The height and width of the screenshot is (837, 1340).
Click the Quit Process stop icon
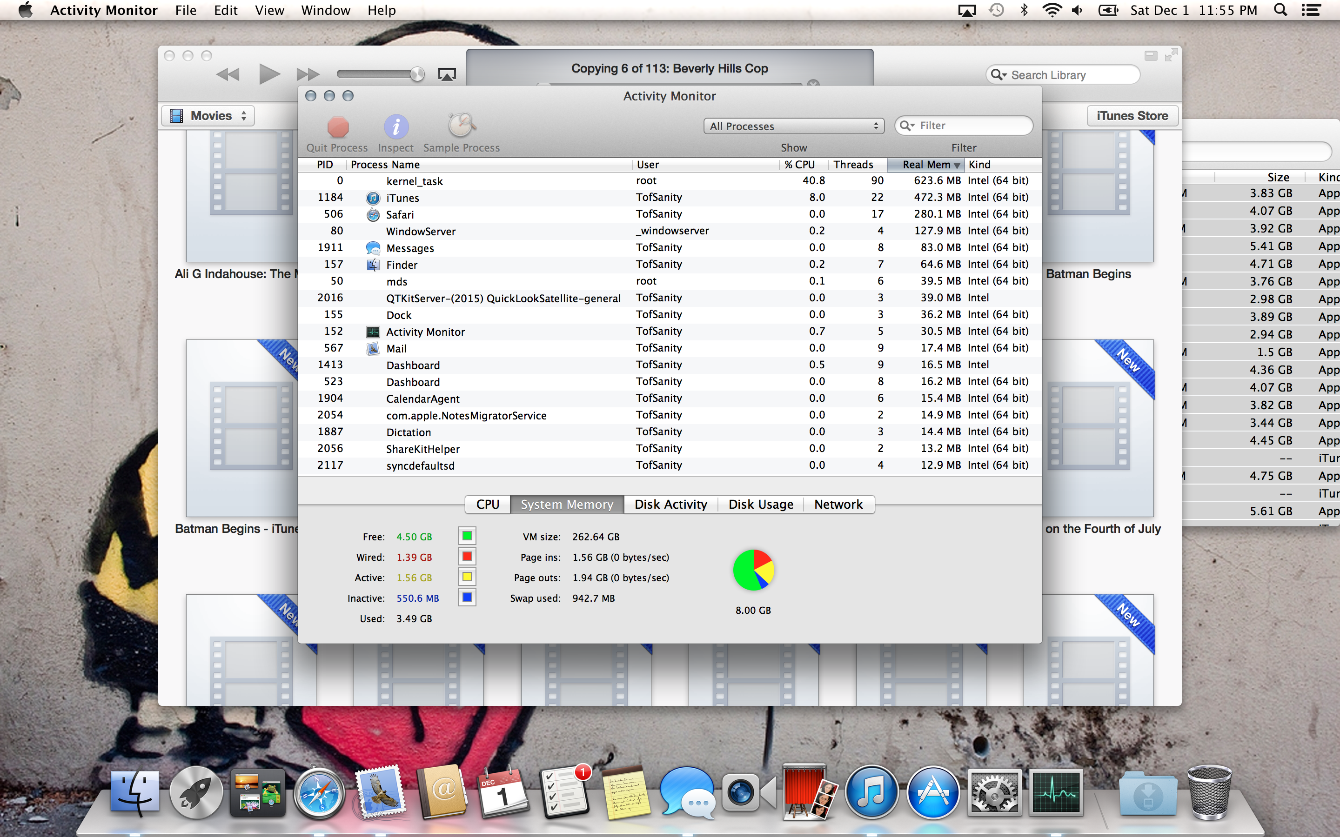[x=338, y=127]
